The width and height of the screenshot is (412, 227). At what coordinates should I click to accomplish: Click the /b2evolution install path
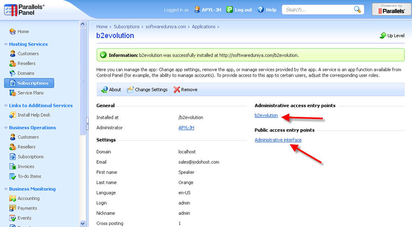tap(191, 117)
